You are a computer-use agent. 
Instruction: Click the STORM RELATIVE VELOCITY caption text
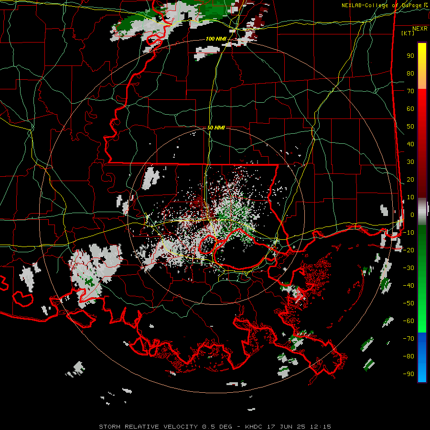(148, 427)
